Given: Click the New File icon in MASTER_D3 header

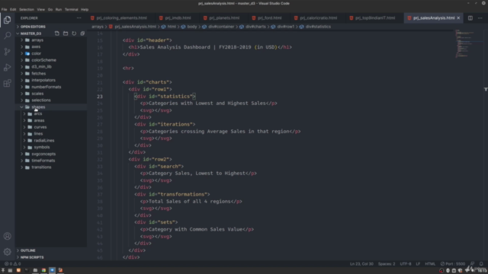Looking at the screenshot, I should pos(56,33).
